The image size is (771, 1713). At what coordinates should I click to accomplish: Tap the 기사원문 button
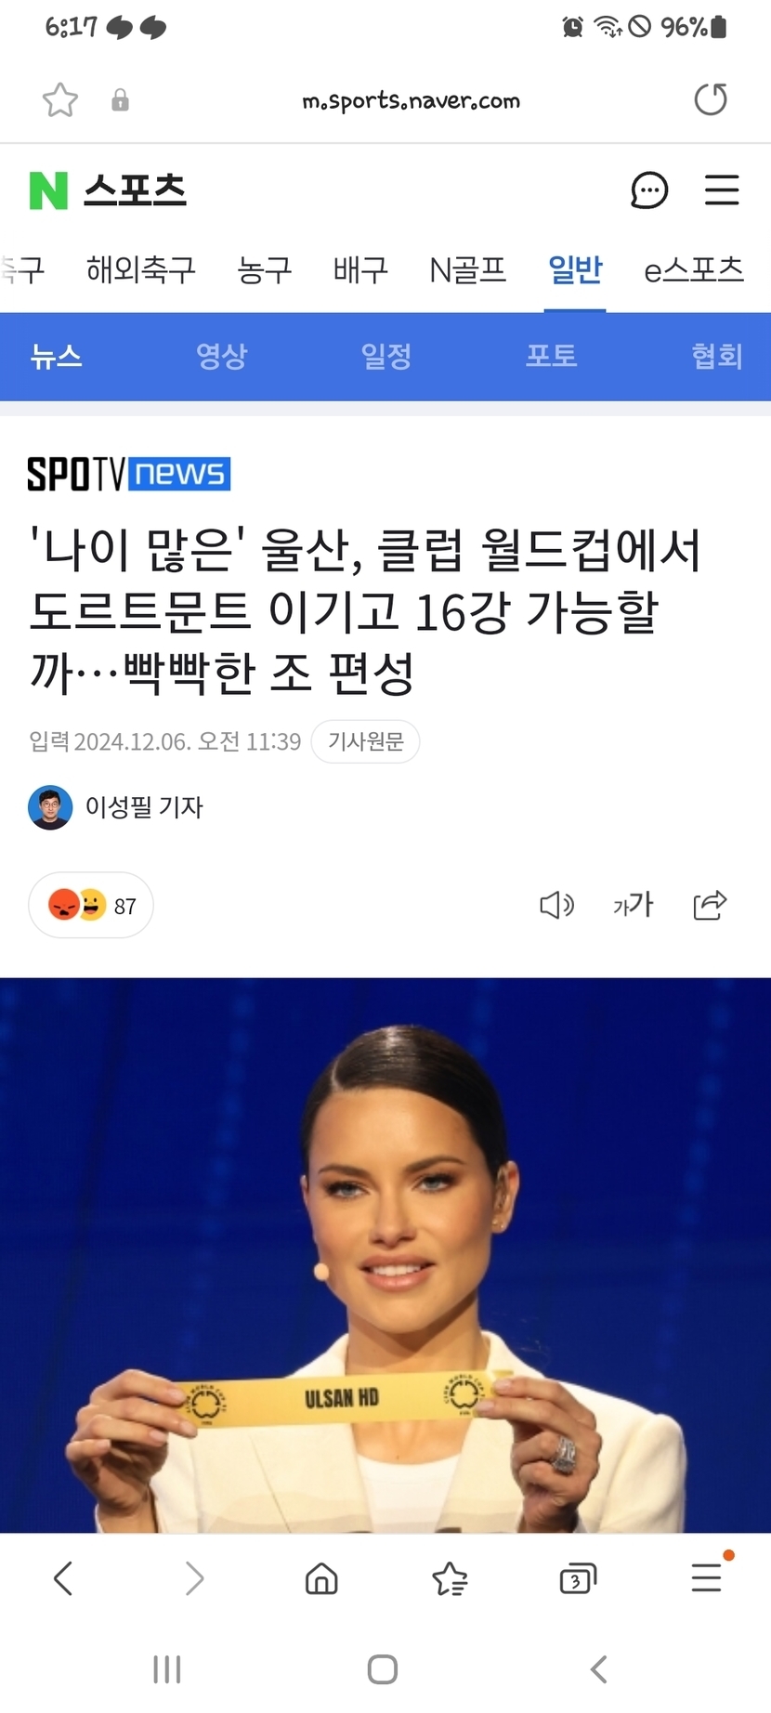366,741
